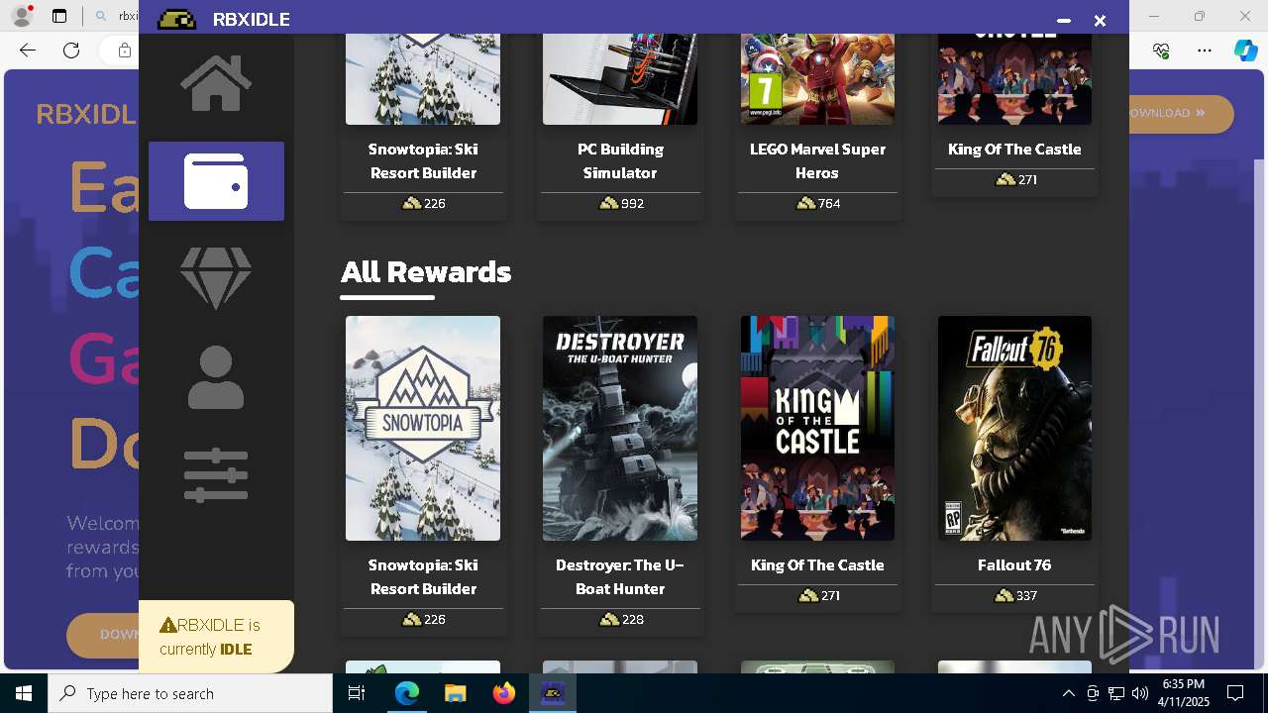Screen dimensions: 1268x713
Task: Click the Refresh button in Edge browser
Action: (71, 51)
